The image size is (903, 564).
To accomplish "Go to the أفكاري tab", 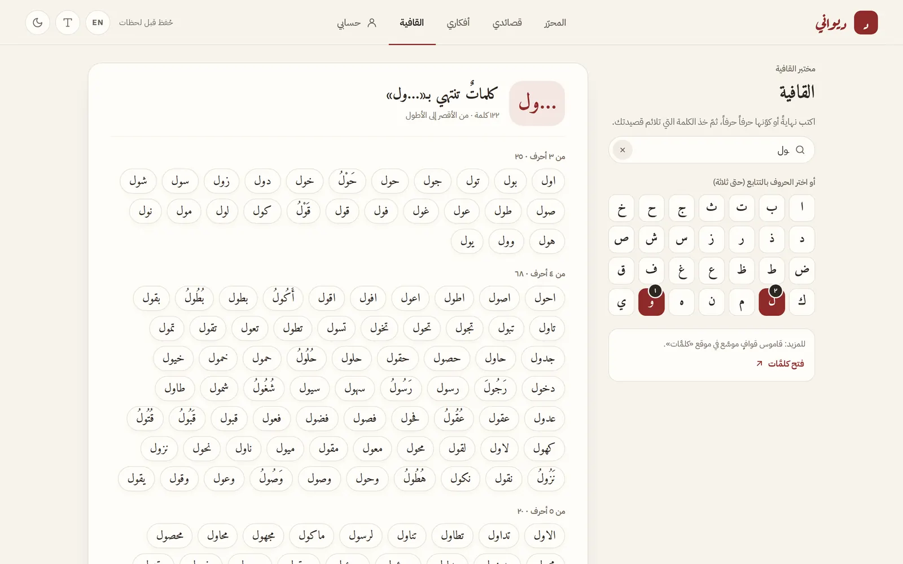I will 458,23.
